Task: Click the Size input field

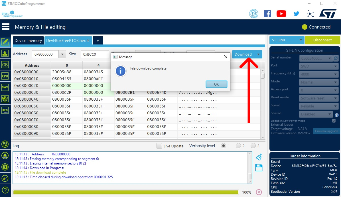Action: (95, 54)
